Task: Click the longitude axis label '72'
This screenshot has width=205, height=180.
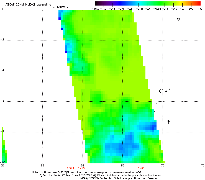Action: click(x=163, y=166)
